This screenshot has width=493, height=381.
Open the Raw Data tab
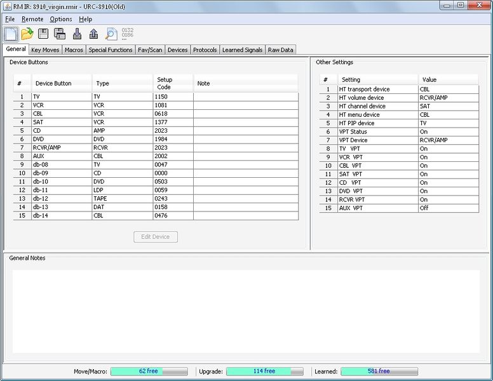click(280, 50)
